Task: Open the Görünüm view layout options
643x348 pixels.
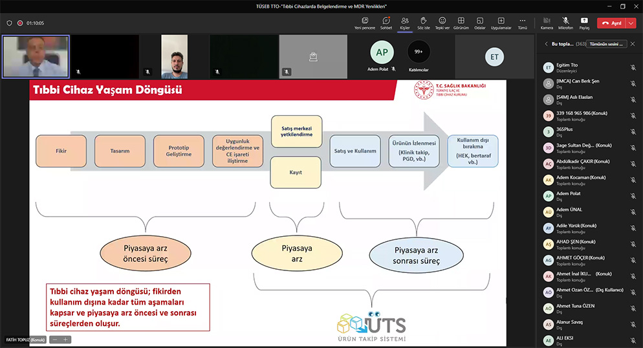Action: tap(461, 23)
